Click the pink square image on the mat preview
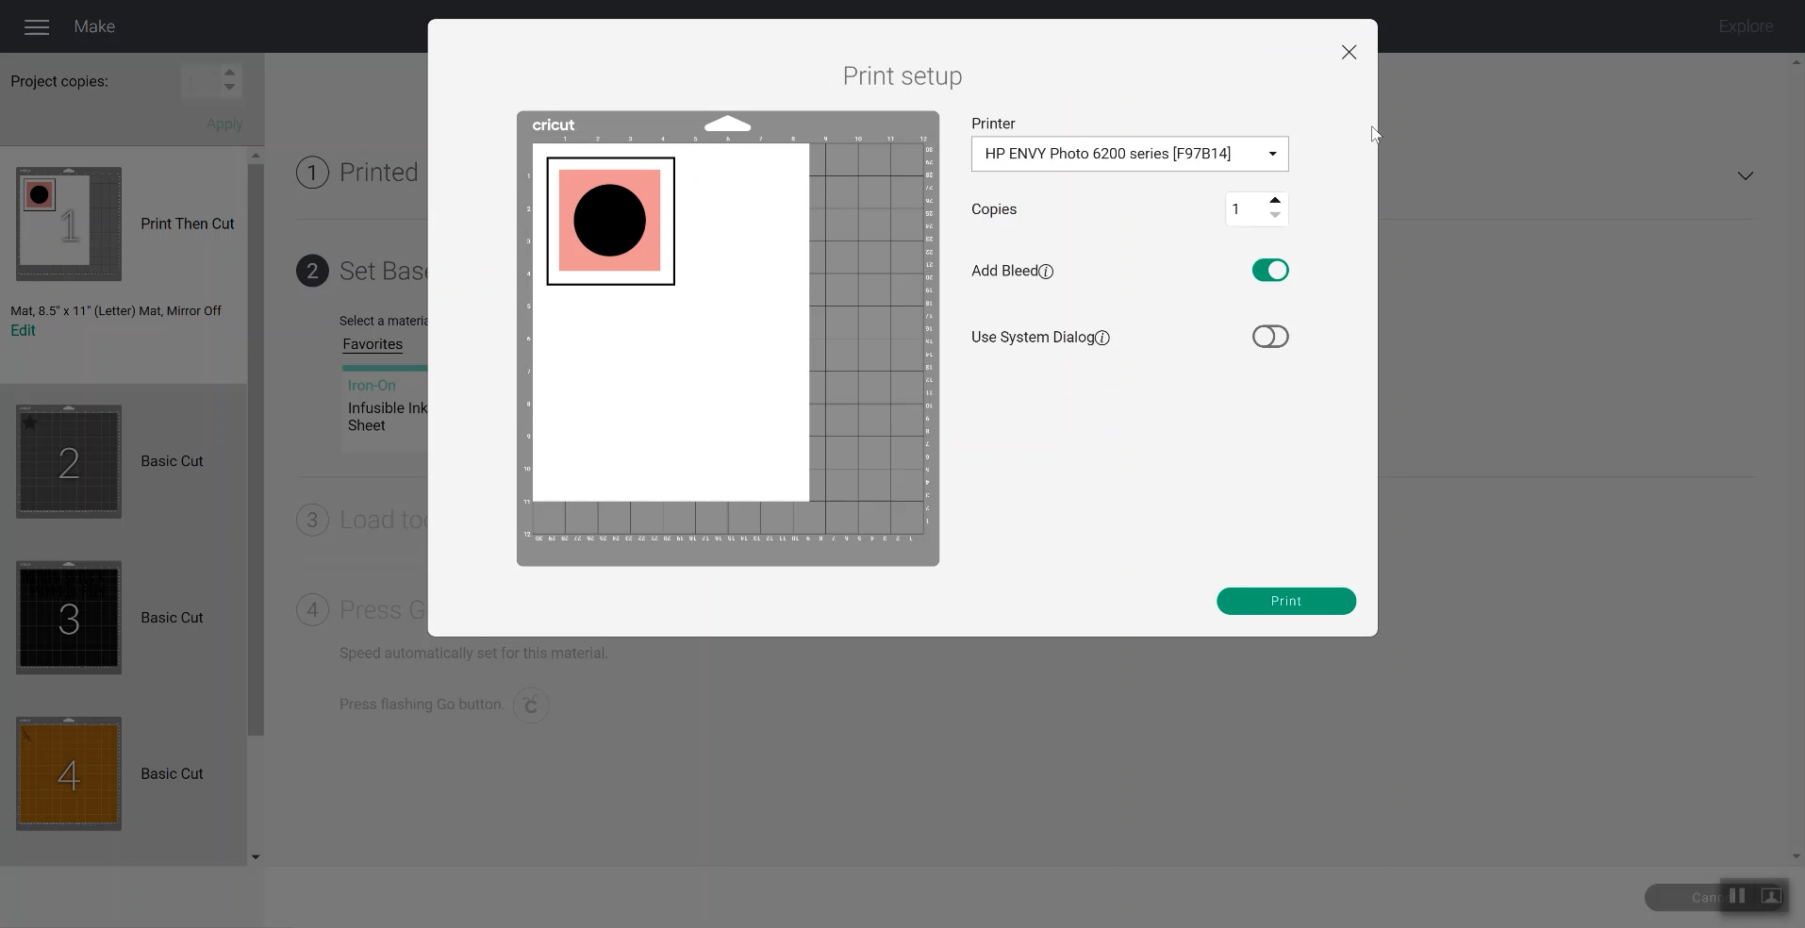Image resolution: width=1805 pixels, height=928 pixels. 610,221
